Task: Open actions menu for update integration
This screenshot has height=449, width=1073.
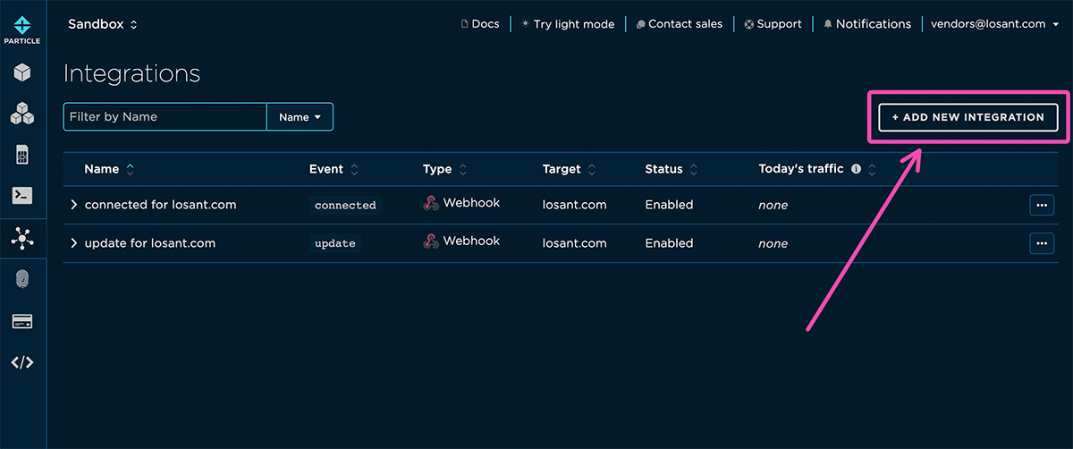Action: tap(1042, 243)
